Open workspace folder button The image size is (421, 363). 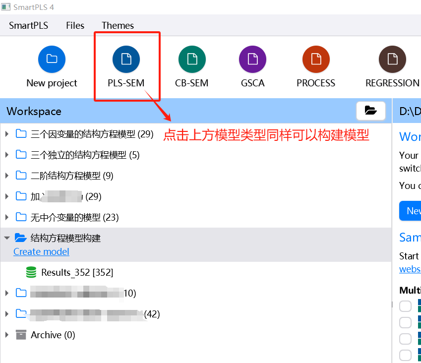point(371,111)
